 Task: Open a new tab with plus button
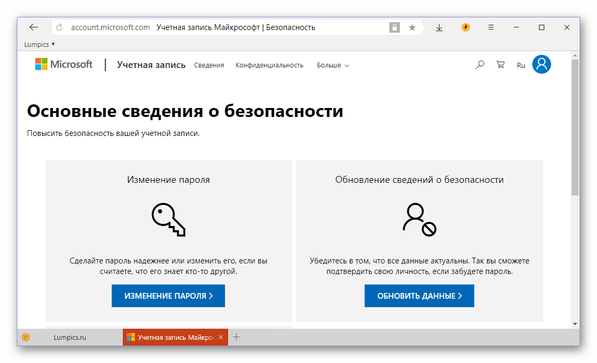(237, 337)
